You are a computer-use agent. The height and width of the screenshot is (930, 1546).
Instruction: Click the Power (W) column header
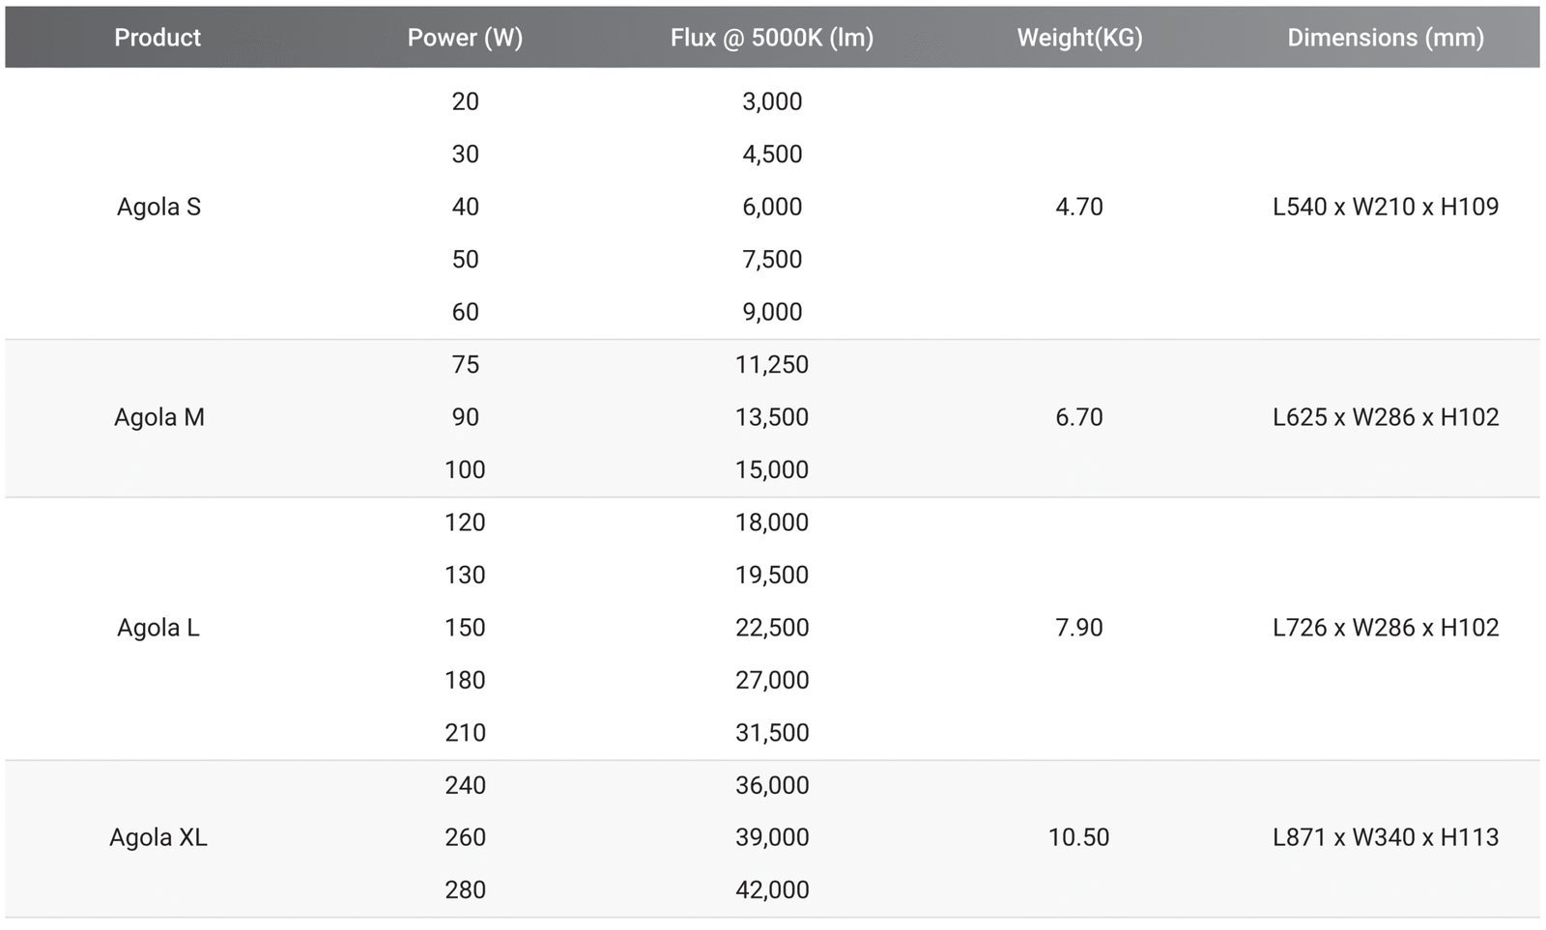[x=465, y=38]
